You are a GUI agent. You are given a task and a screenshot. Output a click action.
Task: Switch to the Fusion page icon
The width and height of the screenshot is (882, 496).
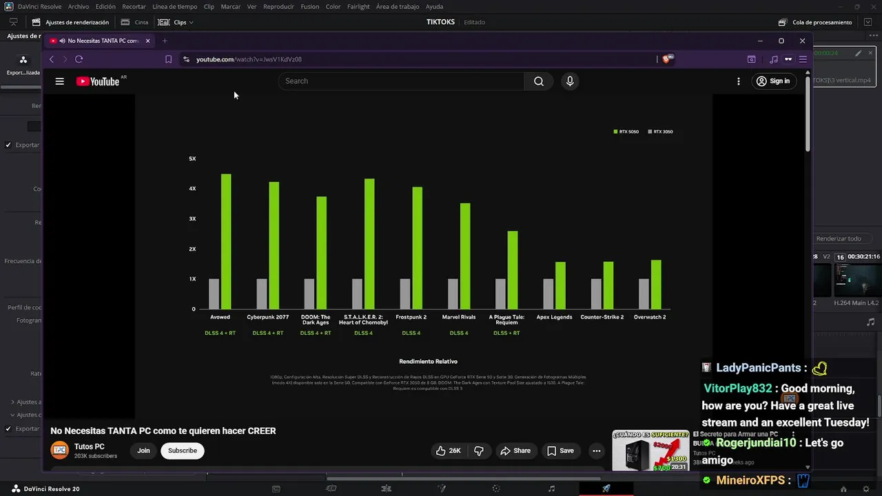[x=441, y=488]
